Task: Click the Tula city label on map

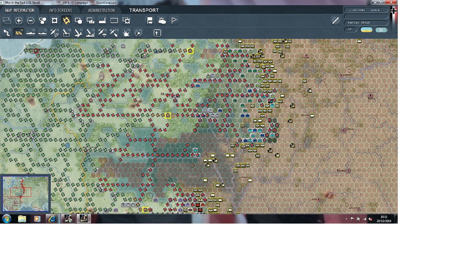Action: 372,98
